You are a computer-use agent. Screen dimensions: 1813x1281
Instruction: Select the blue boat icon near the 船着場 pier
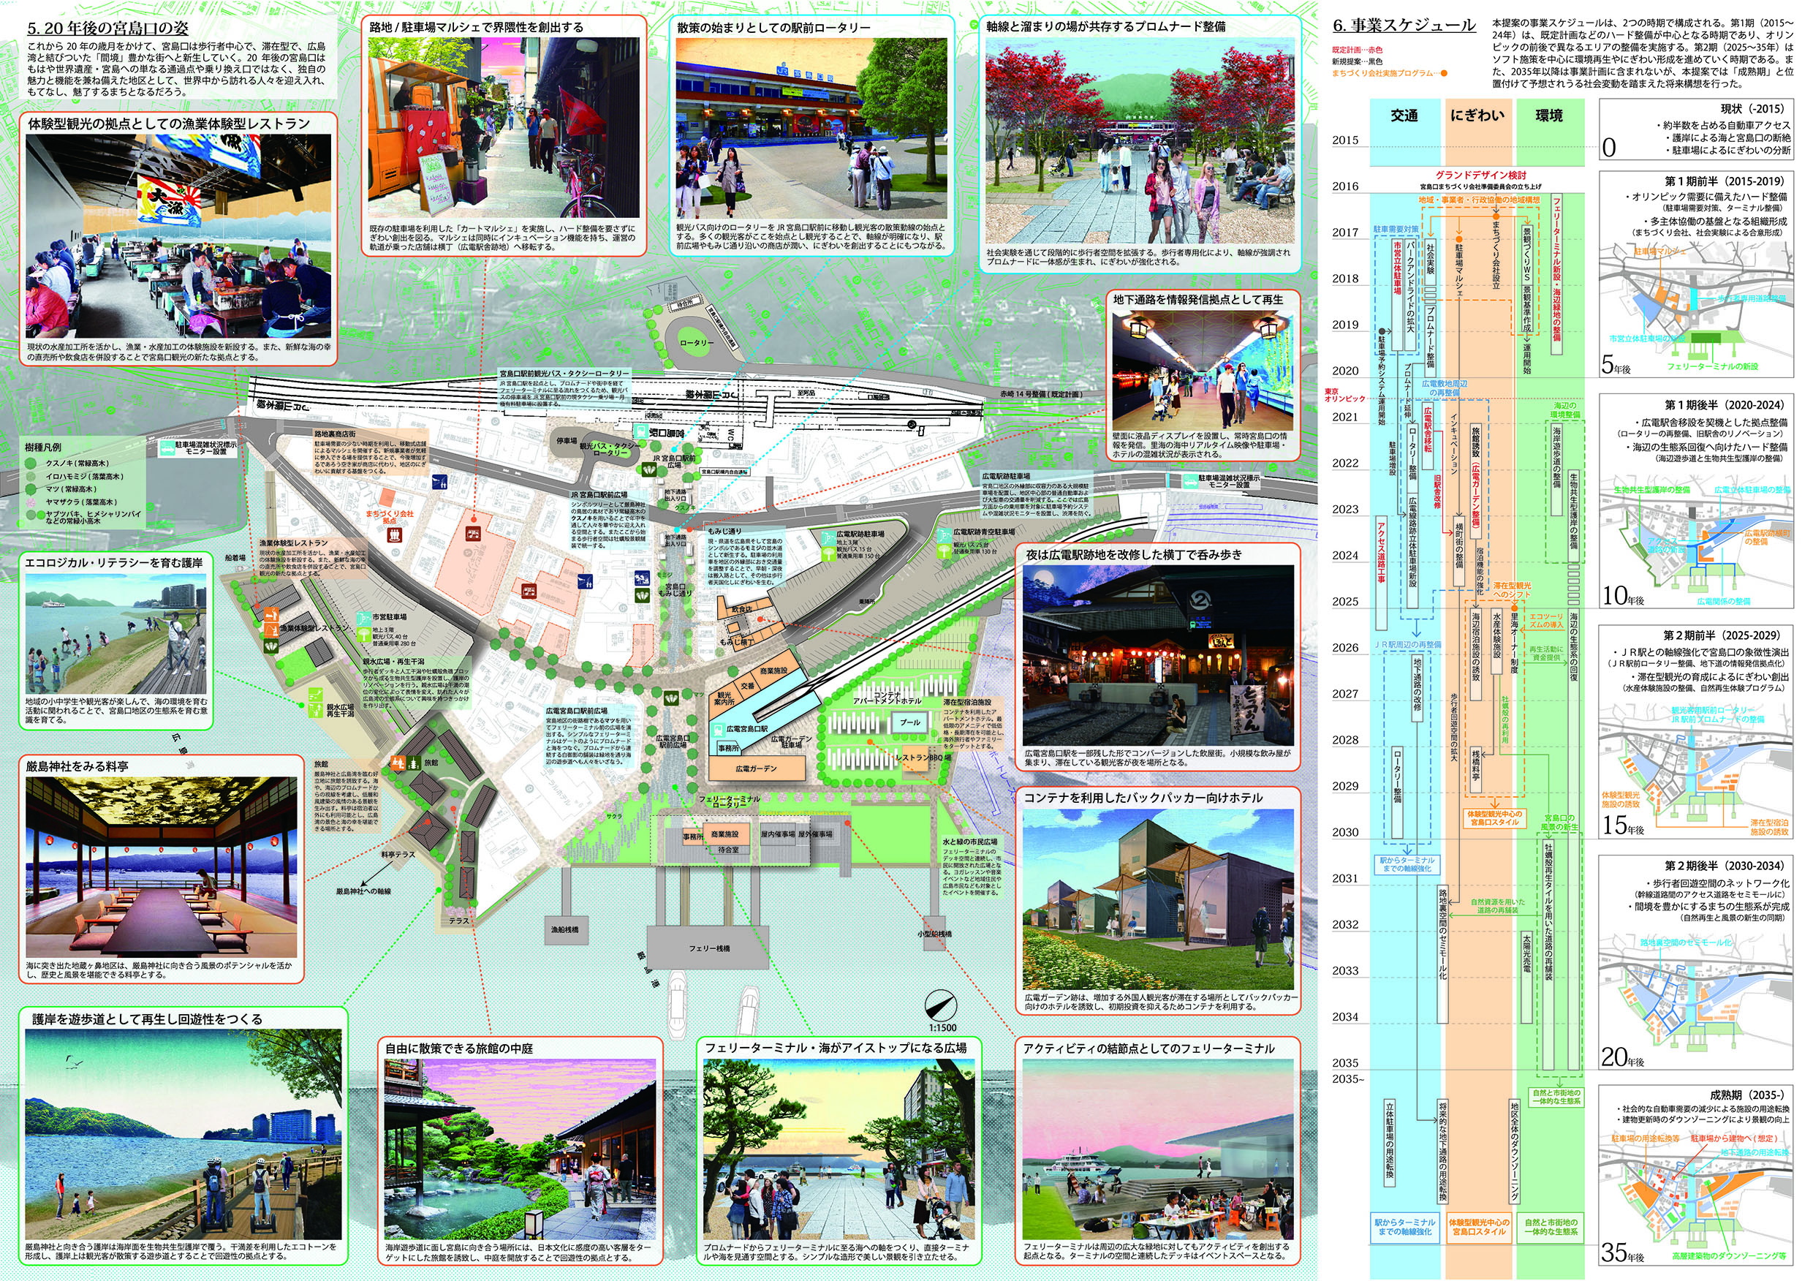coord(242,568)
